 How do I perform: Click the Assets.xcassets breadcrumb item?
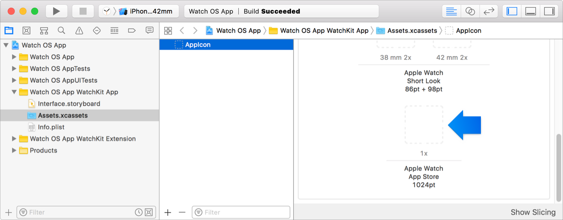click(x=412, y=31)
